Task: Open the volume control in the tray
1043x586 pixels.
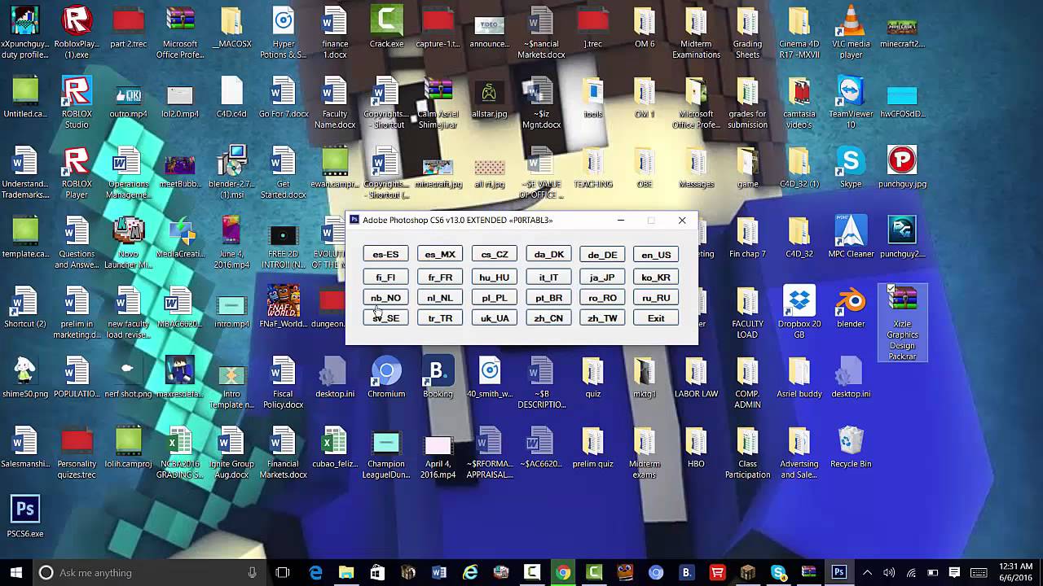Action: pyautogui.click(x=889, y=572)
